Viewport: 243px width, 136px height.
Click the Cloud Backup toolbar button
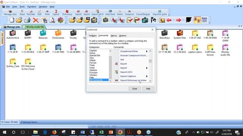[x=143, y=12]
